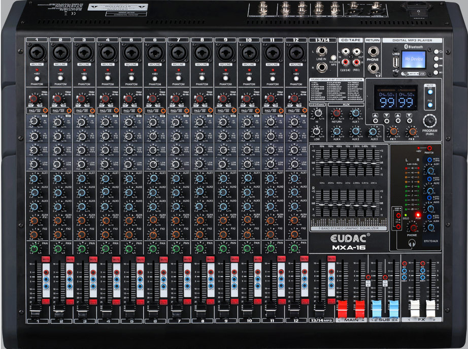This screenshot has width=468, height=349.
Task: Toggle the TO MAIN MIX button beside SUB 1-2 fader
Action: [x=368, y=277]
